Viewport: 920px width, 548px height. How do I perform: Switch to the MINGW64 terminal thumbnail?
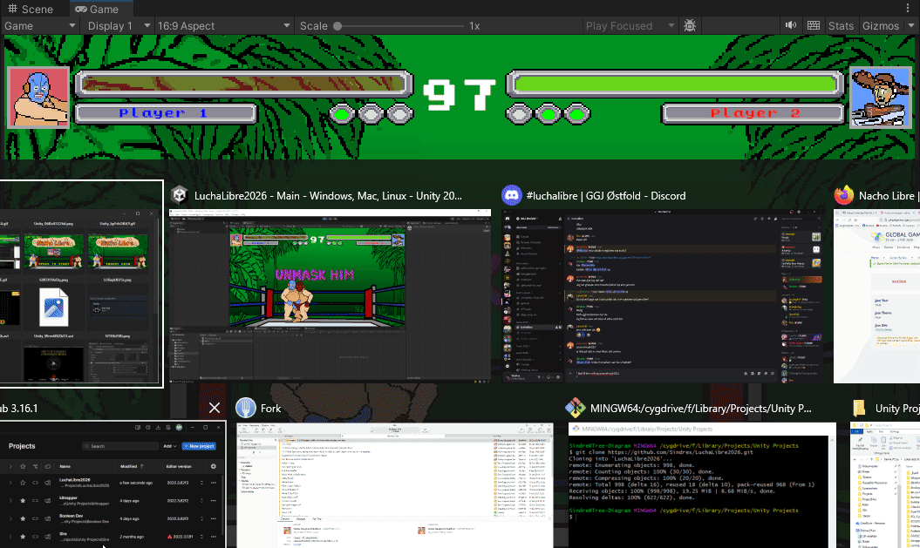702,485
